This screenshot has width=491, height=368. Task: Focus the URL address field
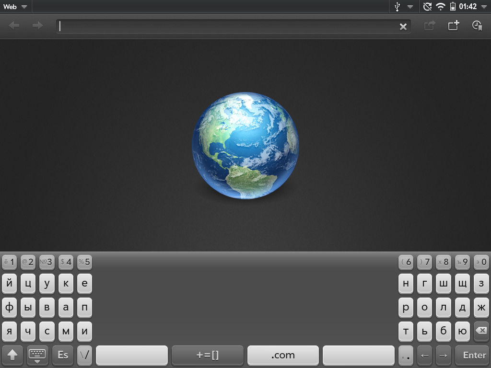tap(225, 26)
